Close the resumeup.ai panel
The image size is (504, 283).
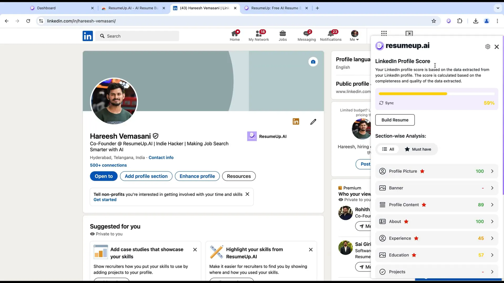pos(497,47)
